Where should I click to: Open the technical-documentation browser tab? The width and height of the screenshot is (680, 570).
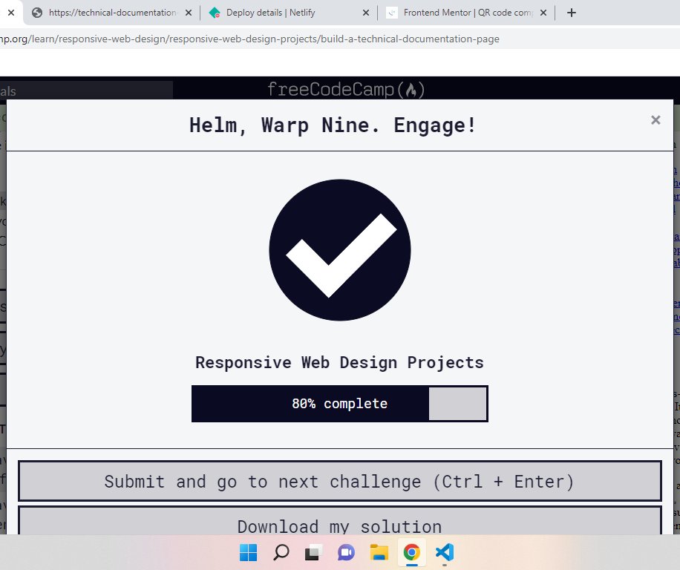click(112, 13)
